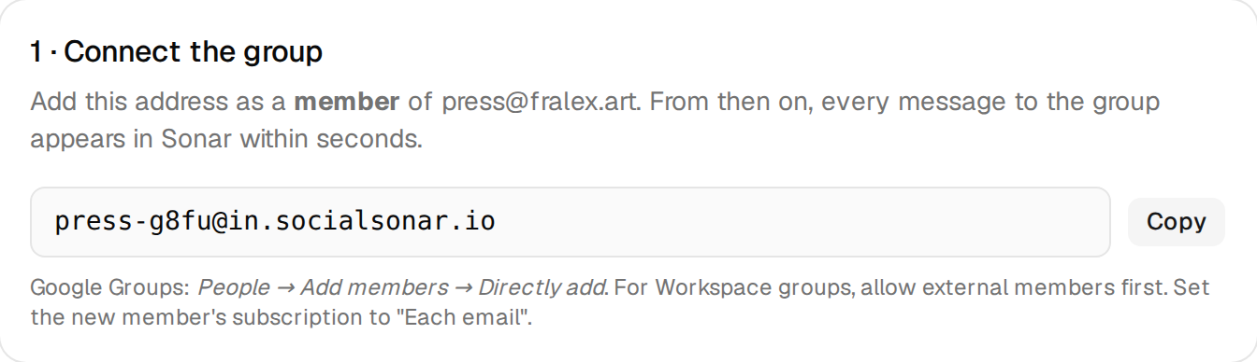The width and height of the screenshot is (1257, 362).
Task: Select the bold word "member"
Action: pos(347,101)
